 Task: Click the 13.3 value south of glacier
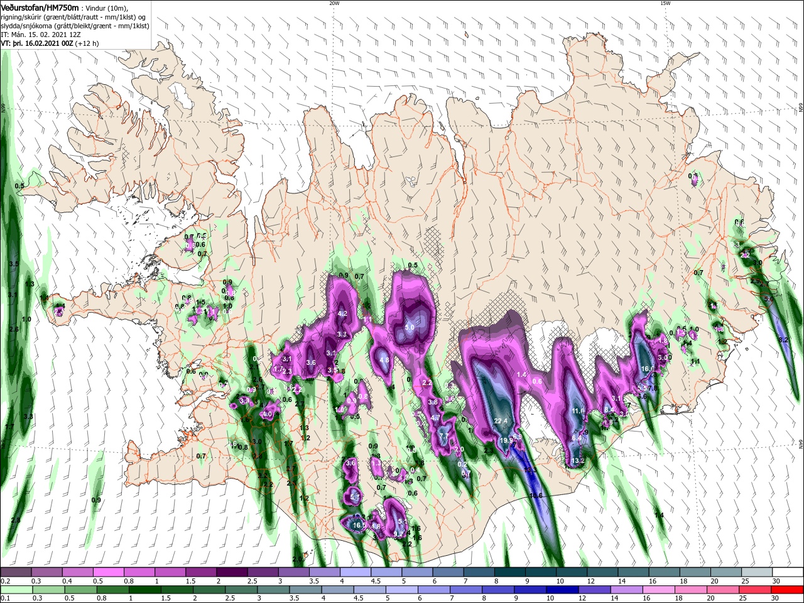pyautogui.click(x=530, y=470)
